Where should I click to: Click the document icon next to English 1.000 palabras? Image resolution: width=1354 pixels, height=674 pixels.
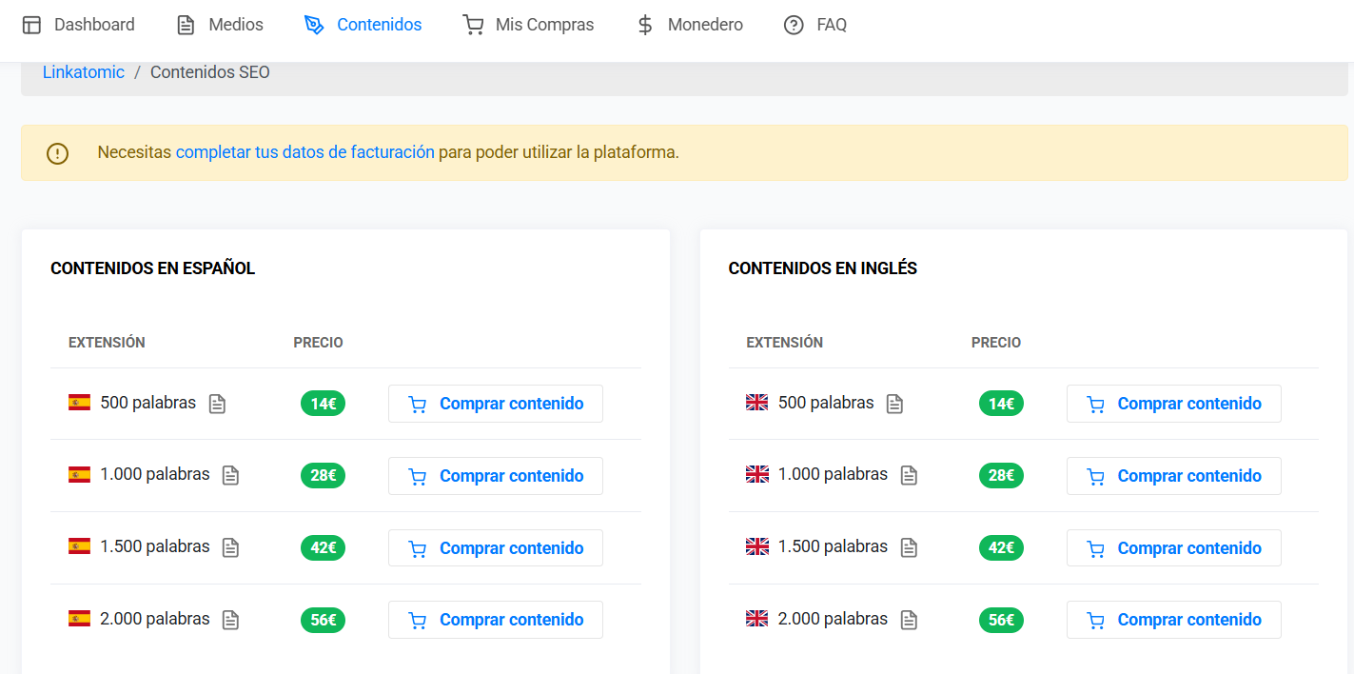[909, 475]
